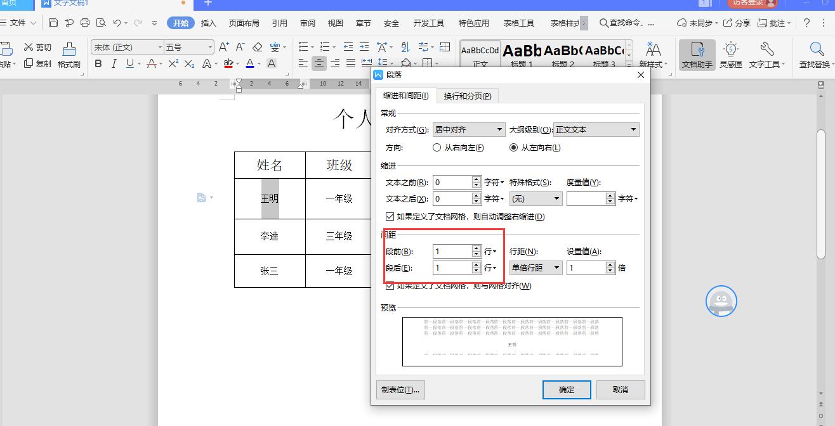Click the floating assistant robot icon
The width and height of the screenshot is (835, 426).
[x=721, y=301]
